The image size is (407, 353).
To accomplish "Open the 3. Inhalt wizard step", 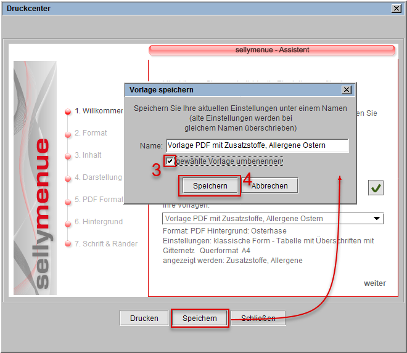I will point(88,155).
